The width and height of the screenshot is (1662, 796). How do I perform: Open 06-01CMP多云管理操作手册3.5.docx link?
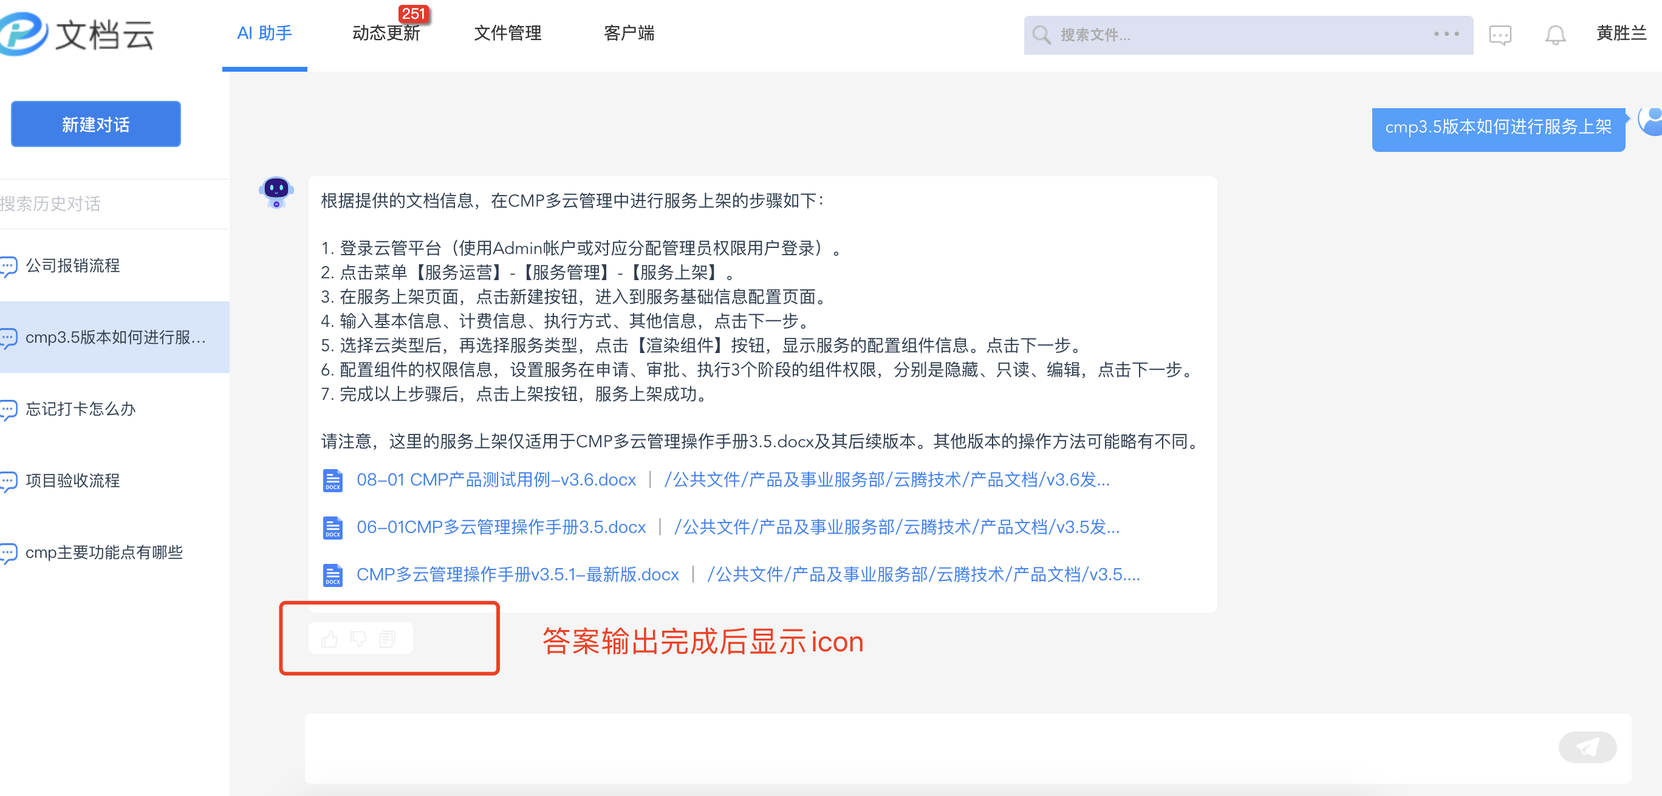tap(501, 527)
